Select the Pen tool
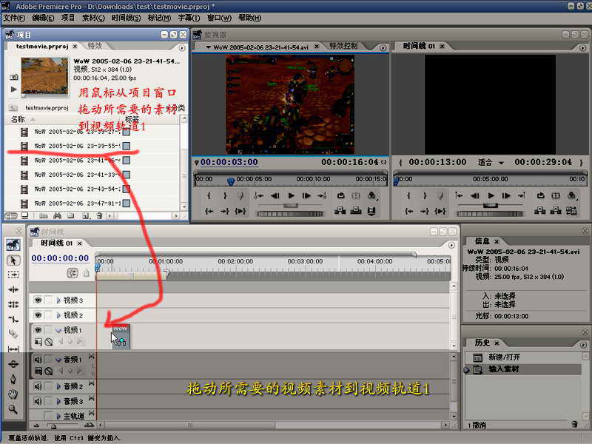The width and height of the screenshot is (592, 444). [x=13, y=379]
